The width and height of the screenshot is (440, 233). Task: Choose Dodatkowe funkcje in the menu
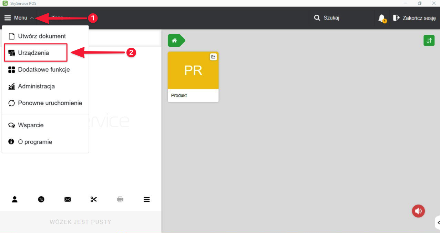coord(44,70)
